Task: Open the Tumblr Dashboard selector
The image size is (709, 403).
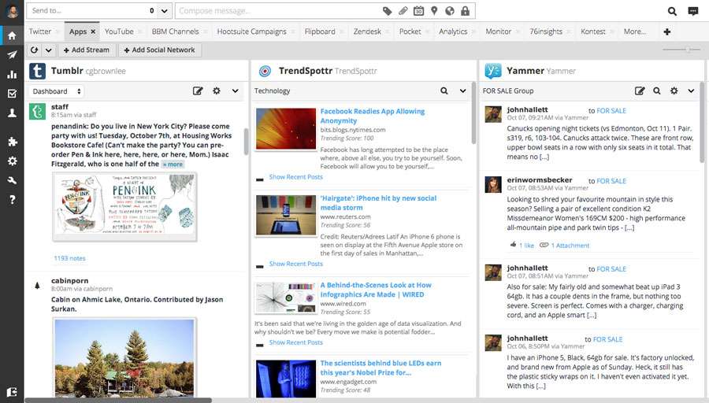Action: coord(57,91)
